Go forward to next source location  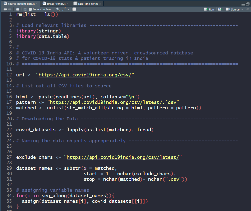pyautogui.click(x=10, y=9)
